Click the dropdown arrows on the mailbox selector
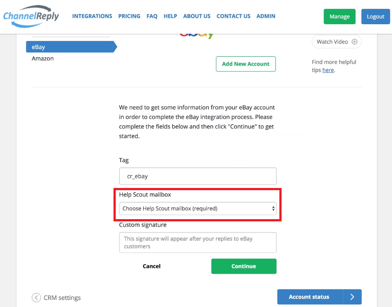Screen dimensions: 392x307 pos(273,209)
